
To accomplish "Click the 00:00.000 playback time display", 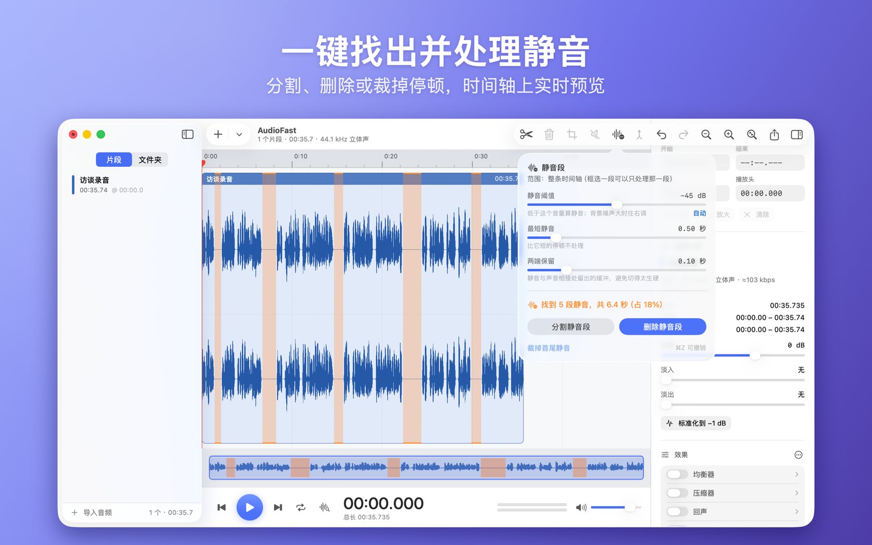I will [383, 504].
